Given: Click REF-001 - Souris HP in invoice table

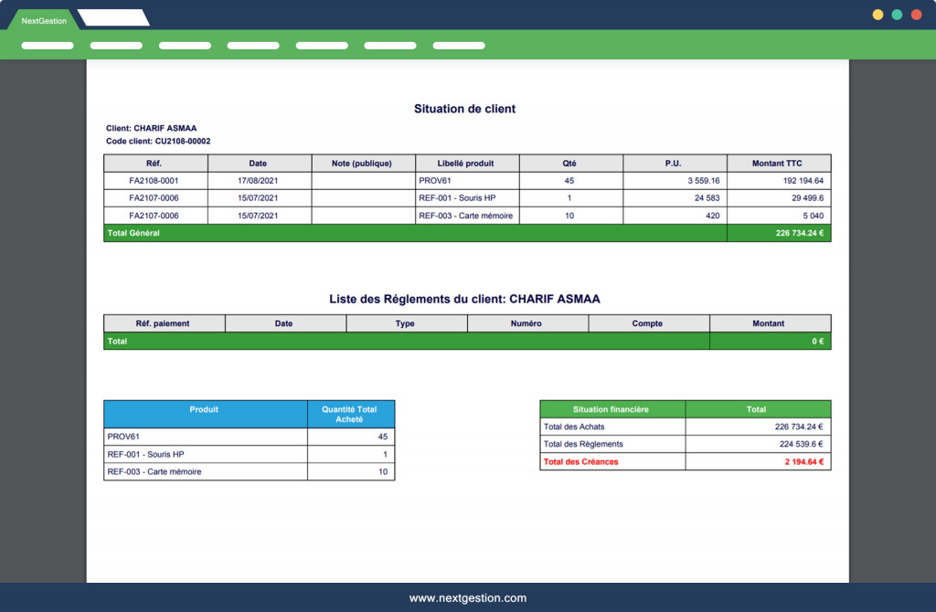Looking at the screenshot, I should coord(457,198).
